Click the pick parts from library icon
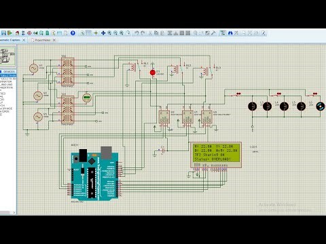Viewport: 326px width, 244px height. (196, 33)
